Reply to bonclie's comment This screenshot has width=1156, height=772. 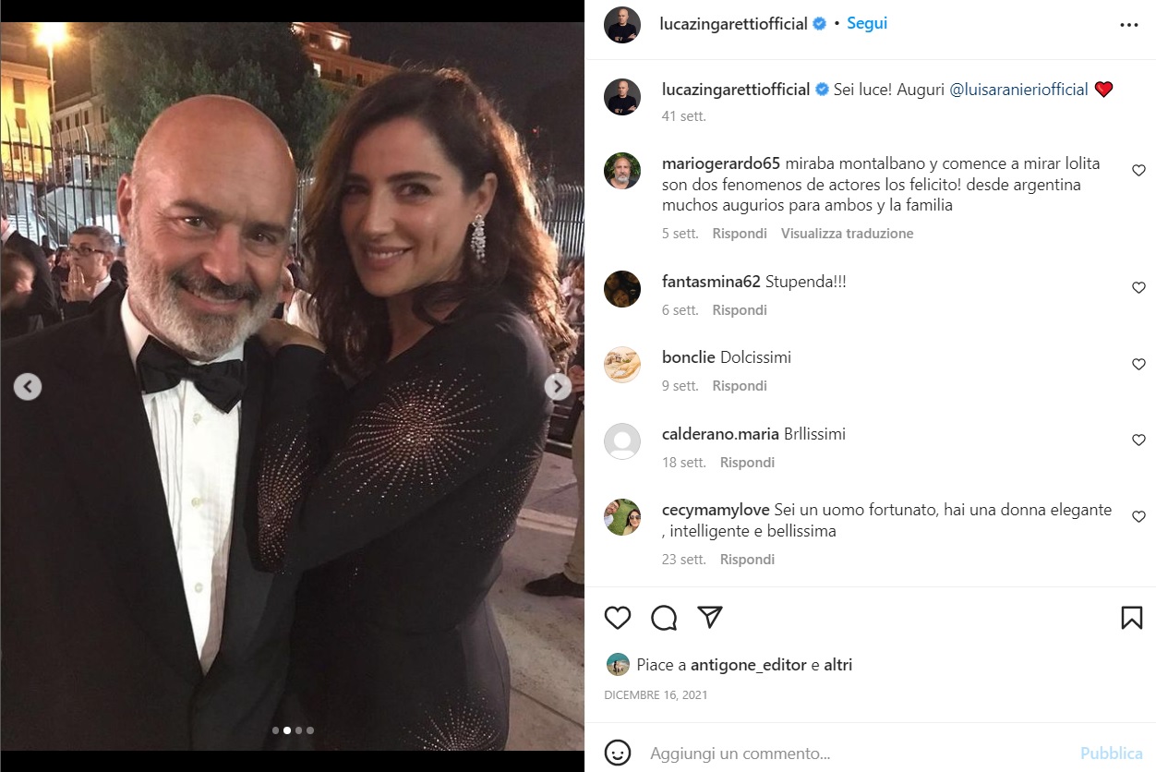click(x=740, y=386)
